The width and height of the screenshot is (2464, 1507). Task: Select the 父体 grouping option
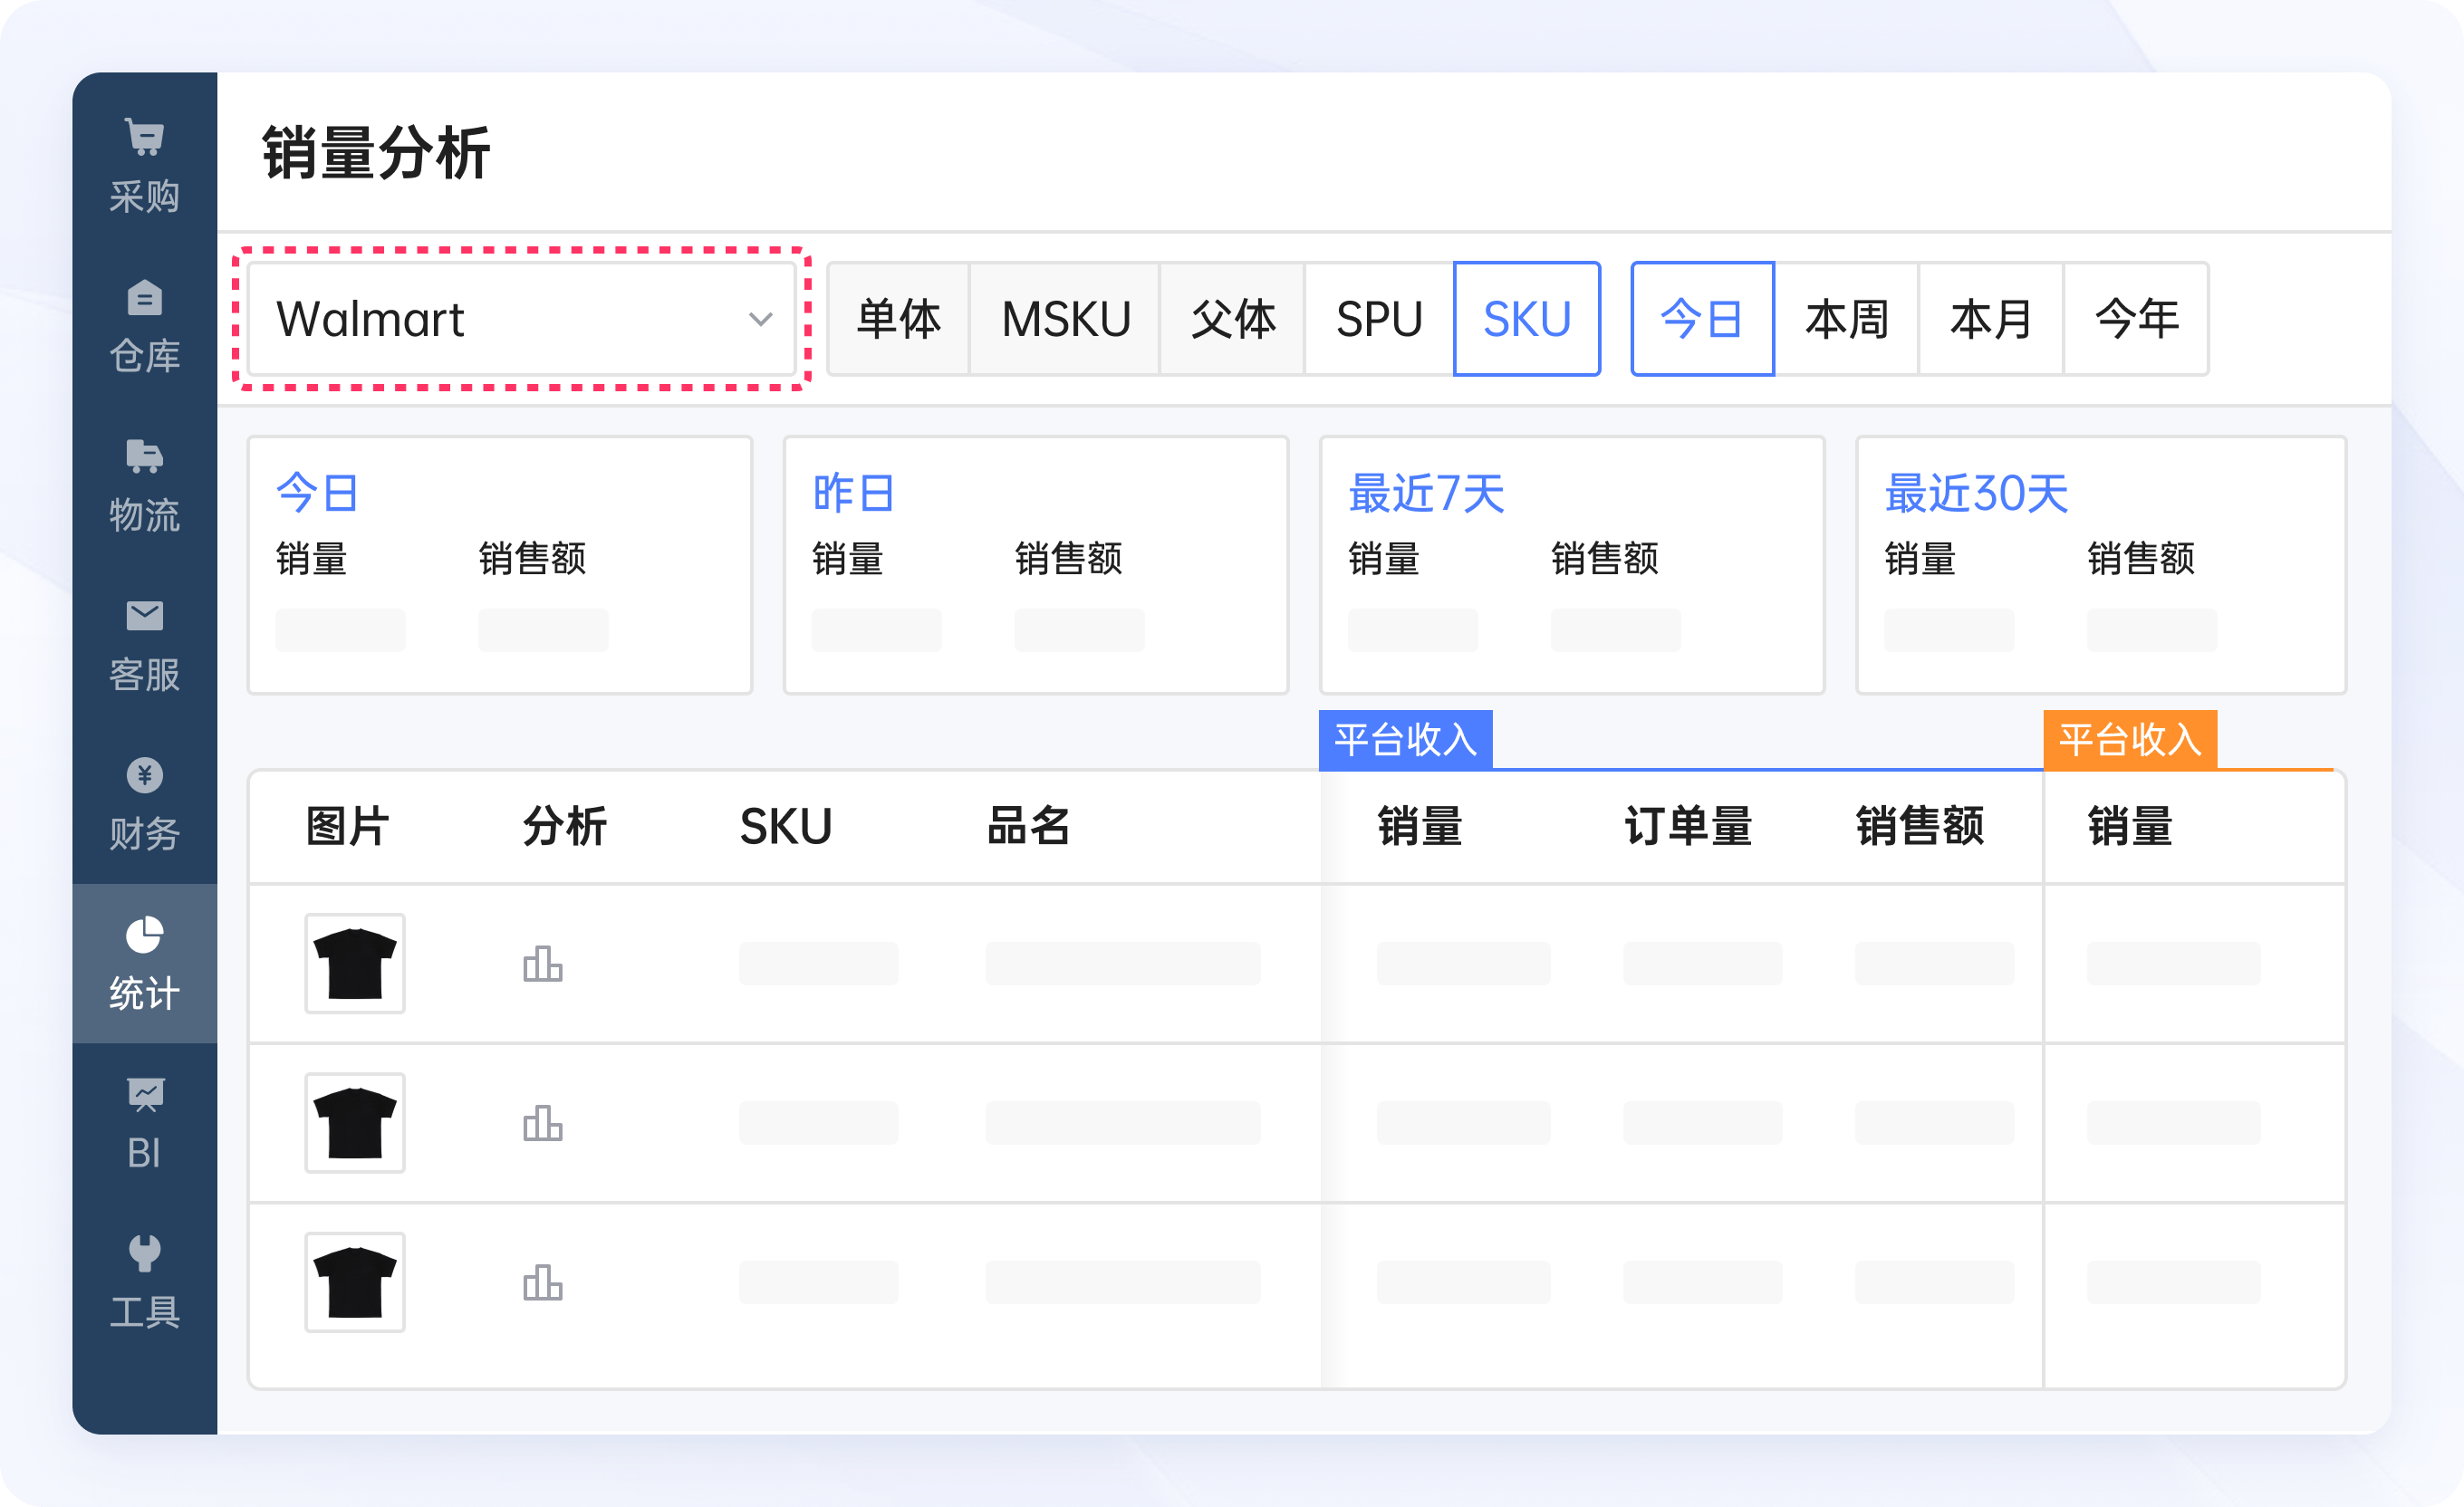coord(1232,318)
